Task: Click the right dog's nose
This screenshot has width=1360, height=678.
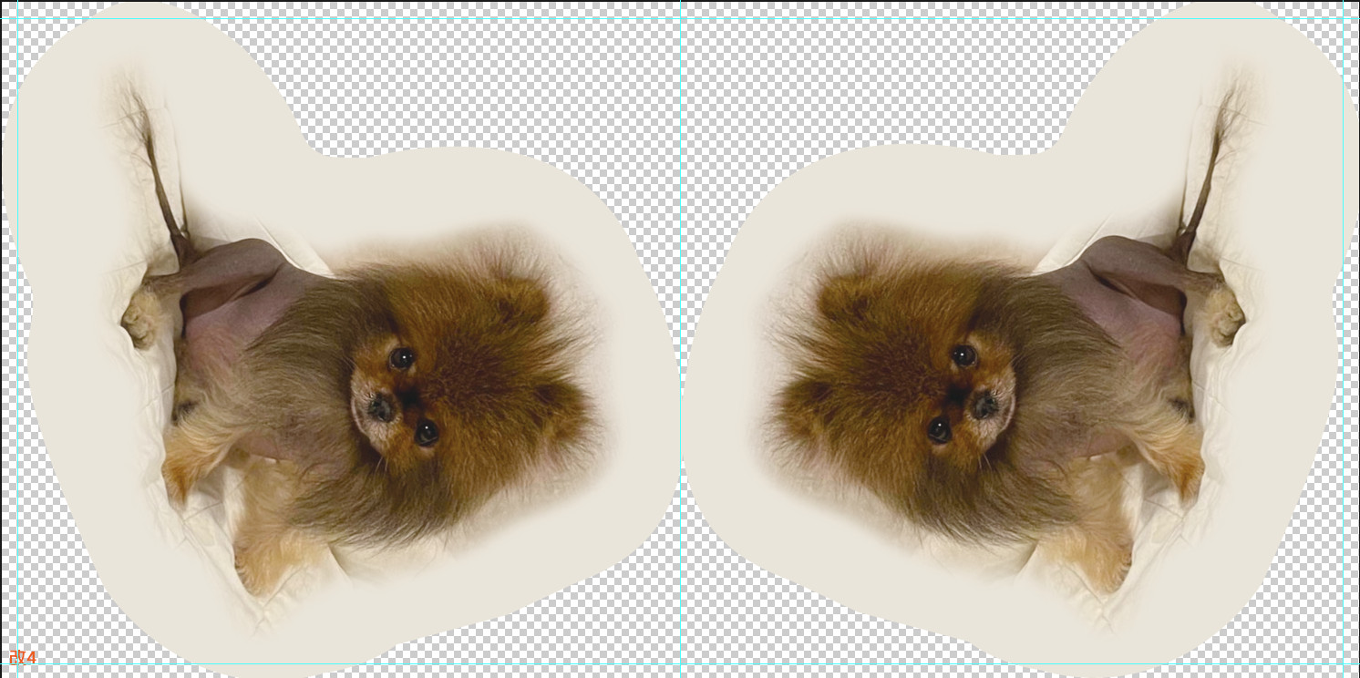Action: coord(984,406)
